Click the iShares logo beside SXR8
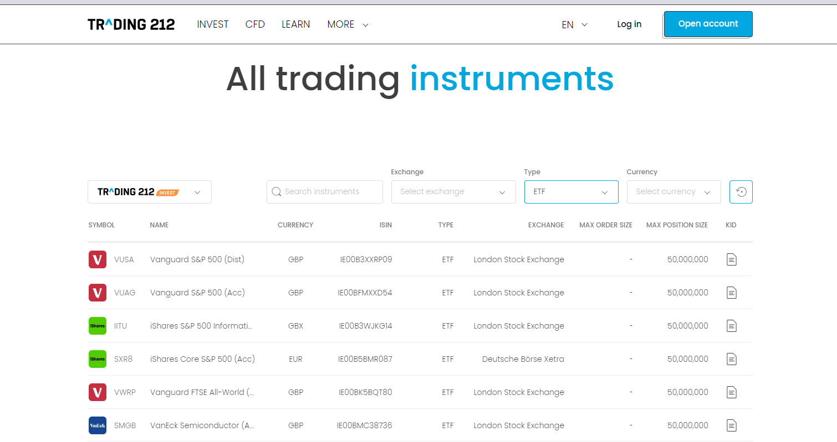This screenshot has width=837, height=442. point(98,359)
